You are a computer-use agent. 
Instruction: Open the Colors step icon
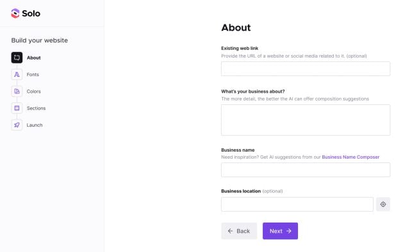[x=17, y=91]
